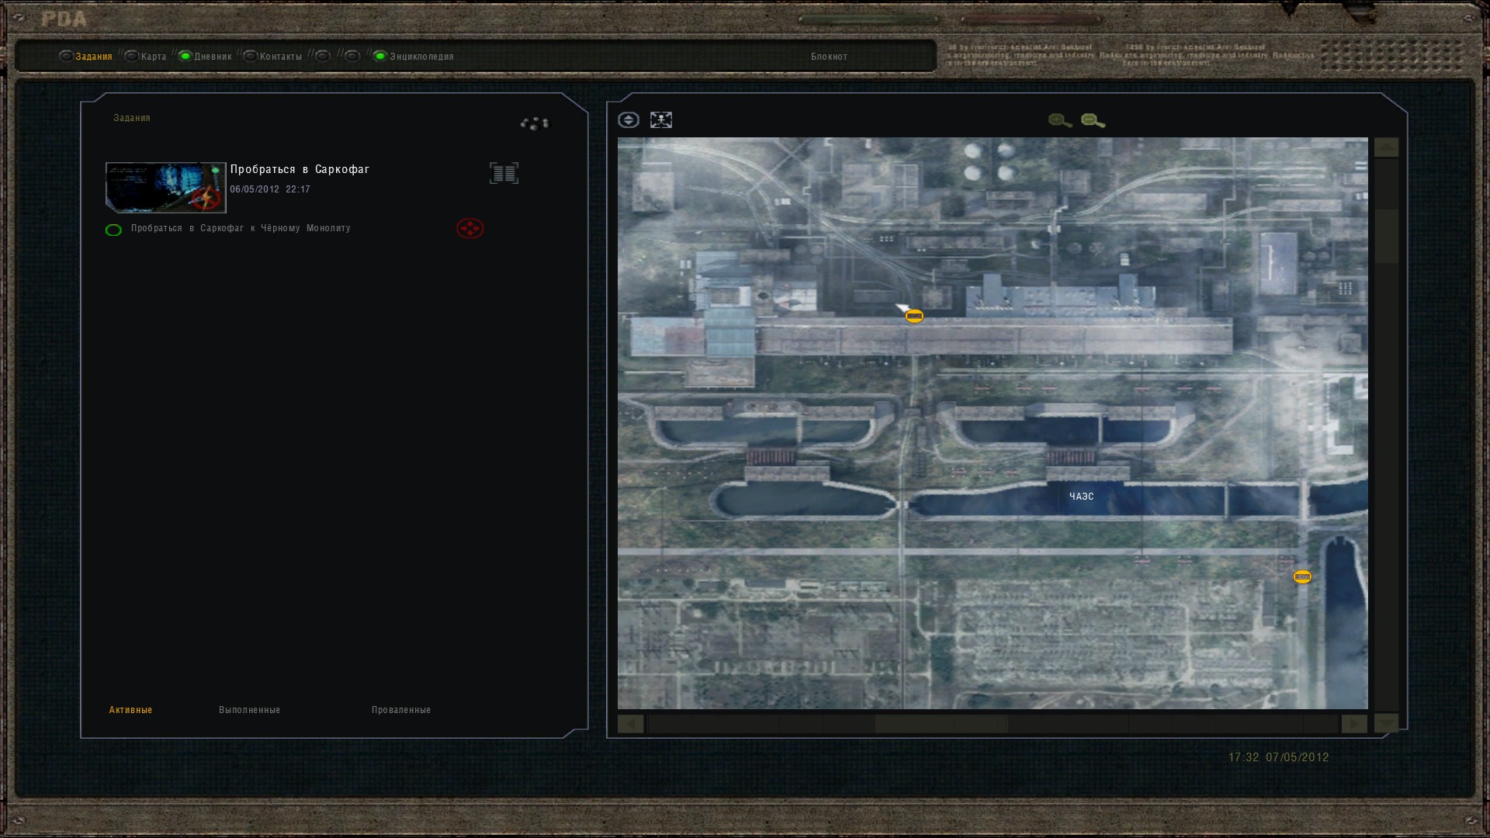Image resolution: width=1490 pixels, height=838 pixels.
Task: Open the Контакты tab
Action: point(280,57)
